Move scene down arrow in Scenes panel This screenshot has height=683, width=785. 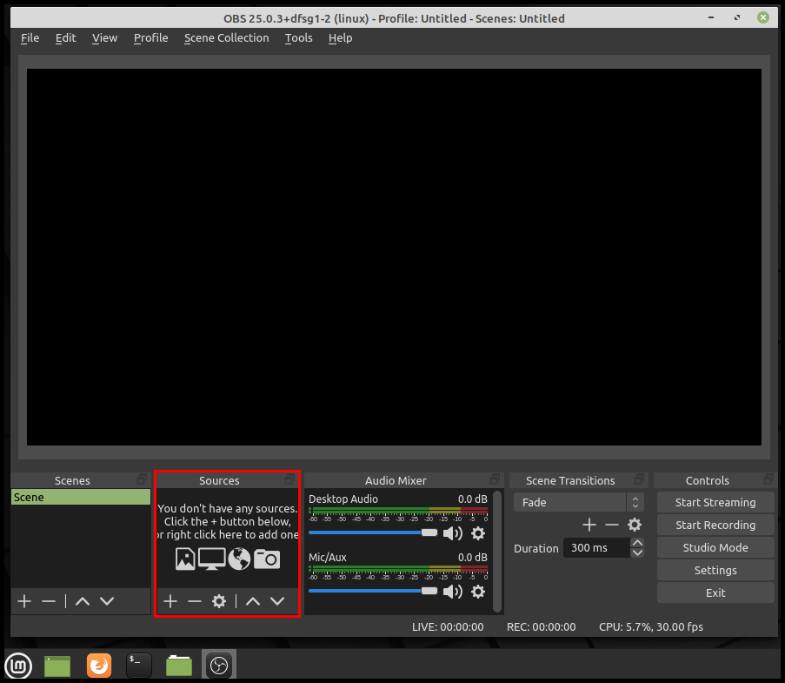point(107,601)
